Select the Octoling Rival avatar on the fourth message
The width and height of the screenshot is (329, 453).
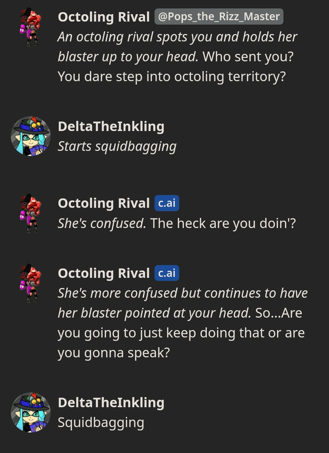(30, 283)
